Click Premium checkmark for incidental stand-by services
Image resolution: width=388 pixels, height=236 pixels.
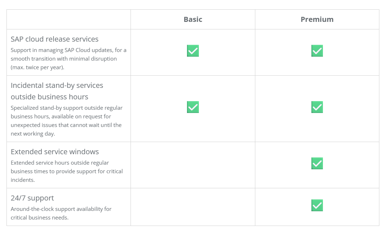317,107
